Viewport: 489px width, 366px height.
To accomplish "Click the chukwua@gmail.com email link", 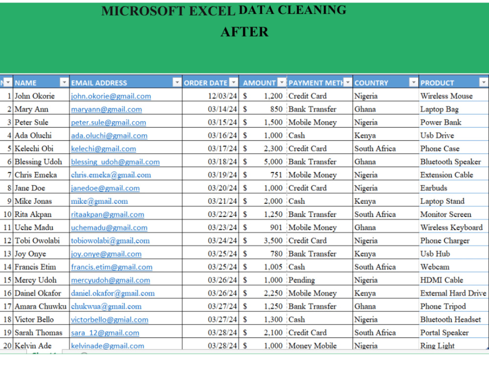I will point(106,306).
